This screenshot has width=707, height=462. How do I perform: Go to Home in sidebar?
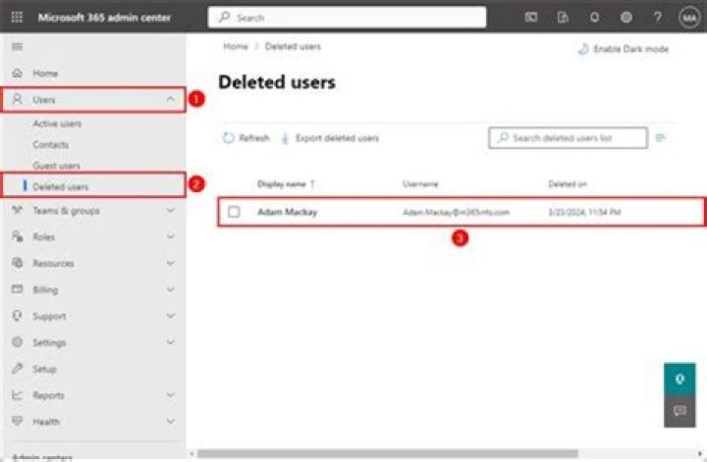click(x=45, y=73)
